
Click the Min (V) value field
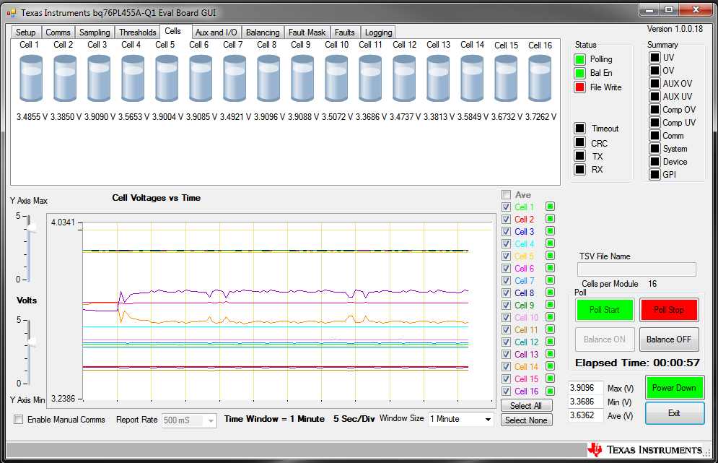pos(586,402)
